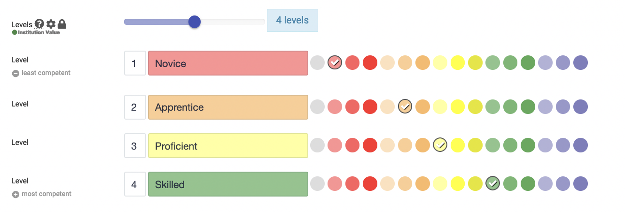This screenshot has width=625, height=212.
Task: Select bright yellow swatch in Skilled row
Action: 458,183
